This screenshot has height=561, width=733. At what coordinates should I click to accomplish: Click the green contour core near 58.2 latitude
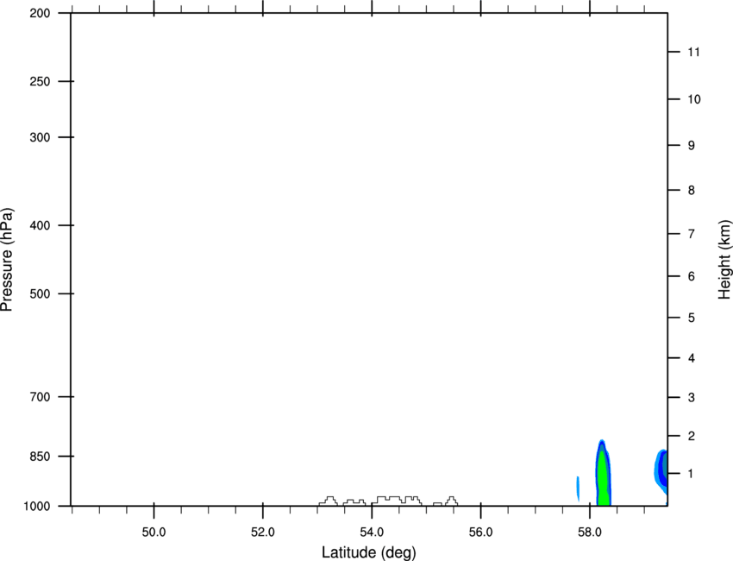coord(603,480)
